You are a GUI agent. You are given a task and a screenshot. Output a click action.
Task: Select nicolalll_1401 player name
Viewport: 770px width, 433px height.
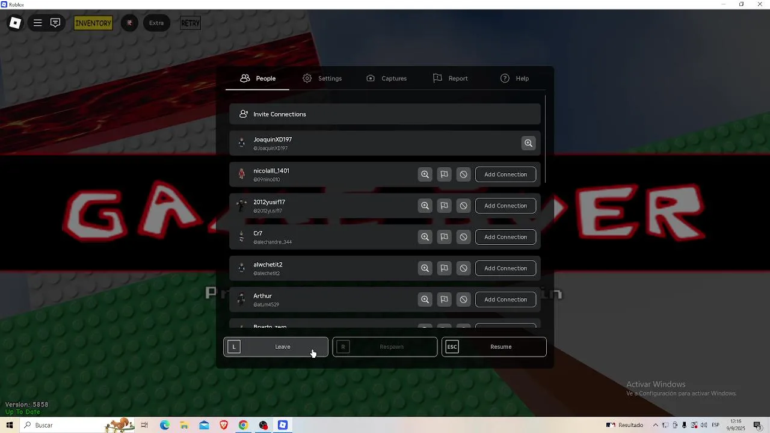[x=271, y=171]
